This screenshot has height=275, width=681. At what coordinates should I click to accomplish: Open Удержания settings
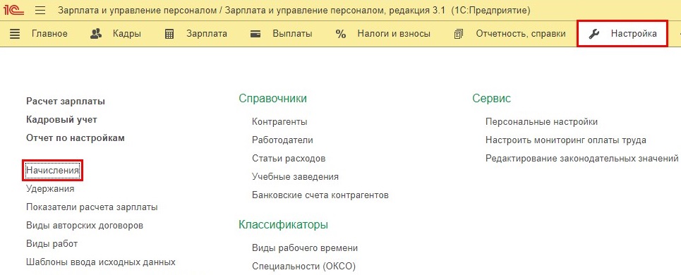[50, 189]
